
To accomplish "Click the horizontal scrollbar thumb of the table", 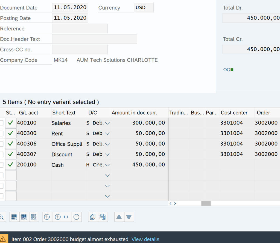I will coord(206,203).
